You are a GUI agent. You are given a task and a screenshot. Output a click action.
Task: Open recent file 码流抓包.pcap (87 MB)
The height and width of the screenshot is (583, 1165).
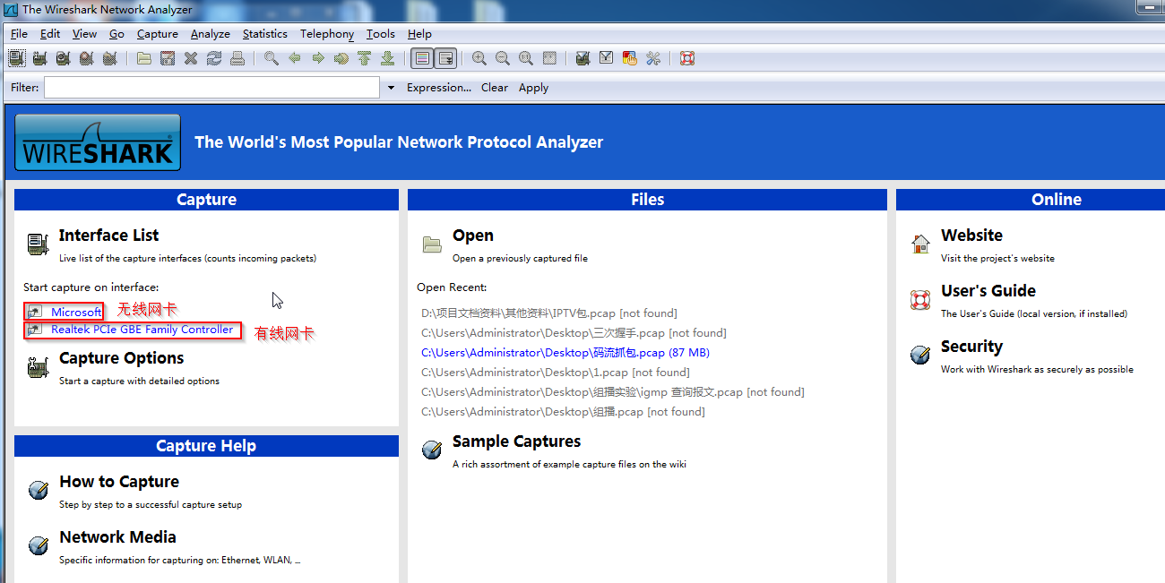click(565, 353)
